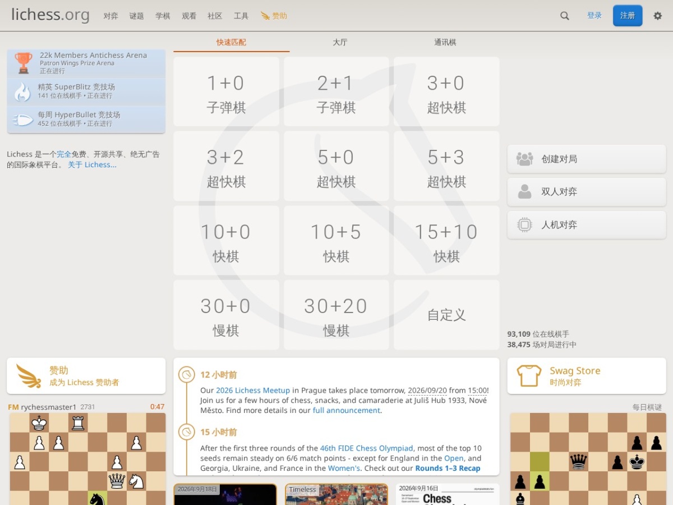Open the 工具 menu
The image size is (673, 505).
click(x=241, y=16)
